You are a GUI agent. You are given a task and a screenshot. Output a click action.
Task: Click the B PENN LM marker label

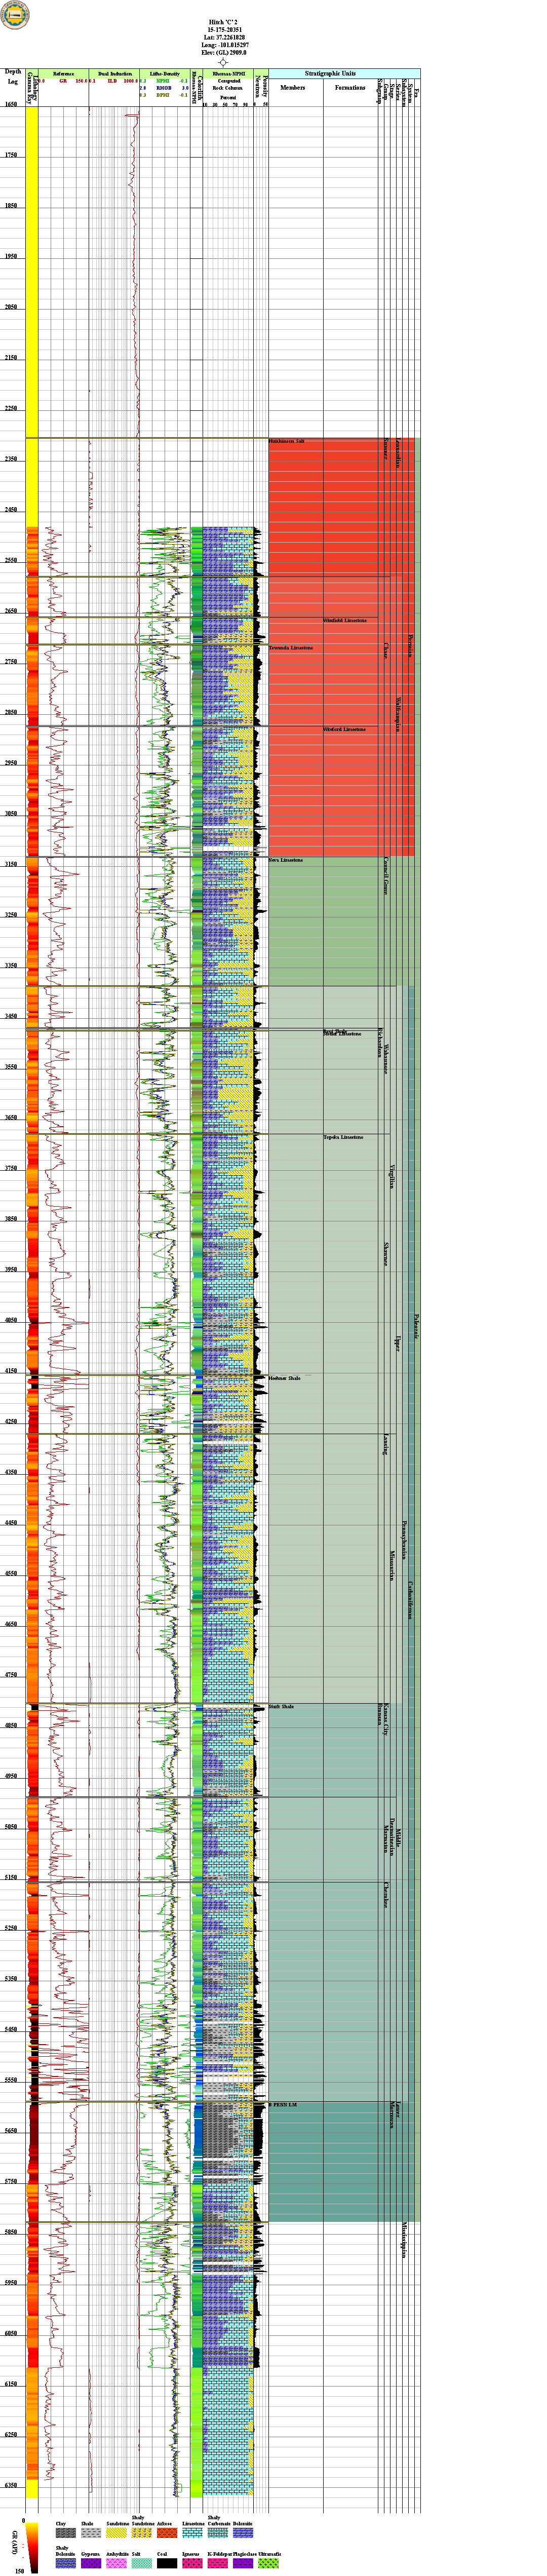coord(283,2105)
